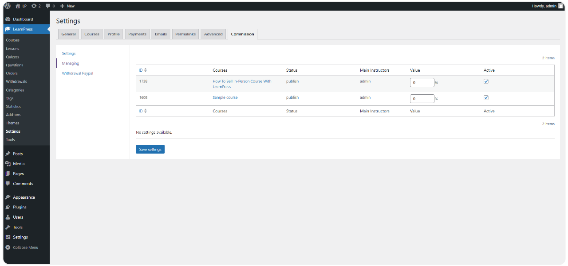568x266 pixels.
Task: Open the Emails settings tab
Action: click(x=161, y=34)
